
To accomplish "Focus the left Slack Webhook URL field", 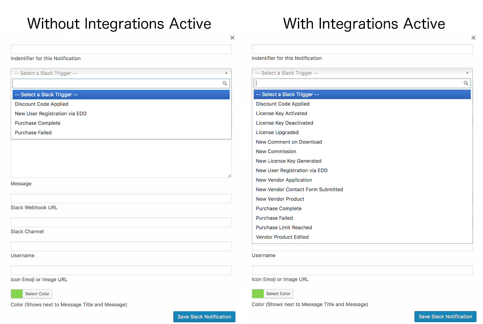I will [121, 199].
